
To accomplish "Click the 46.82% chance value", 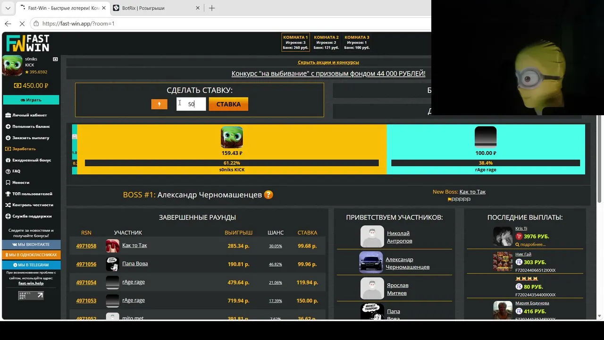I will coord(275,264).
